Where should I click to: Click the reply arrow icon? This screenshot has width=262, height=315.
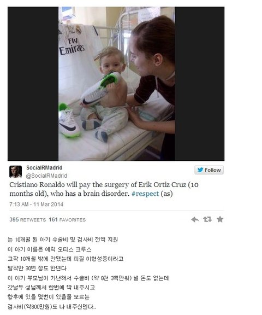[x=195, y=219]
